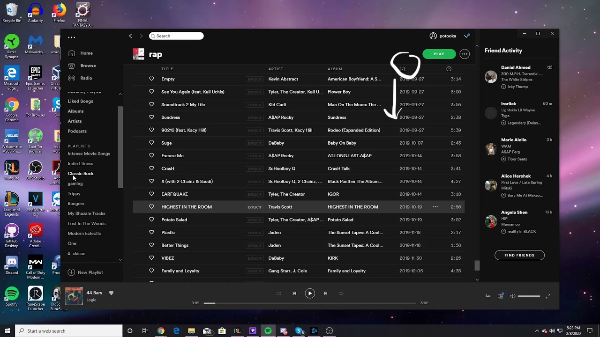Image resolution: width=600 pixels, height=337 pixels.
Task: Skip to previous track
Action: point(294,293)
